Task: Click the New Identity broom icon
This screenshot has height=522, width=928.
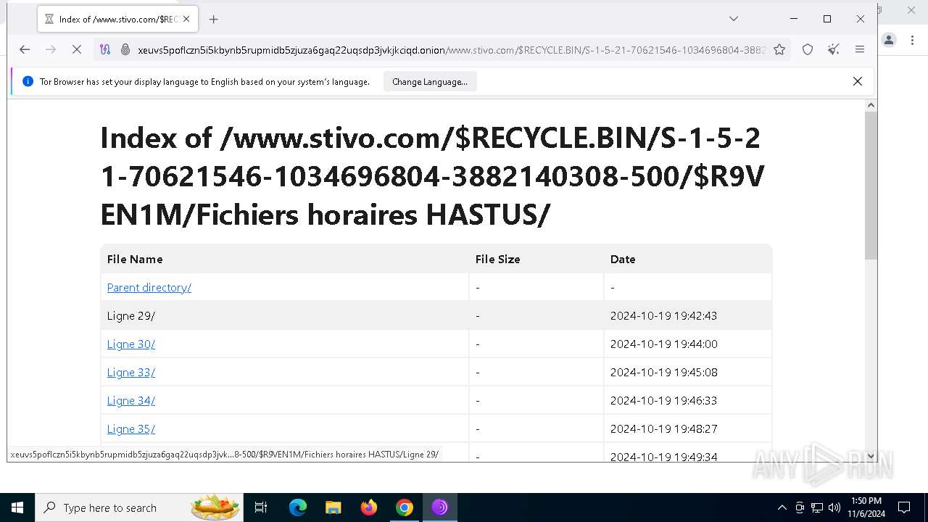Action: 834,49
